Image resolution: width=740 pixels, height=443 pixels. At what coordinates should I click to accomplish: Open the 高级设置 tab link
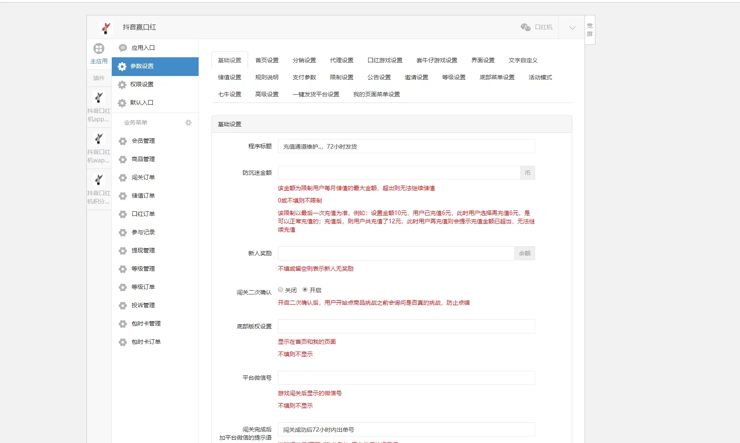point(267,95)
